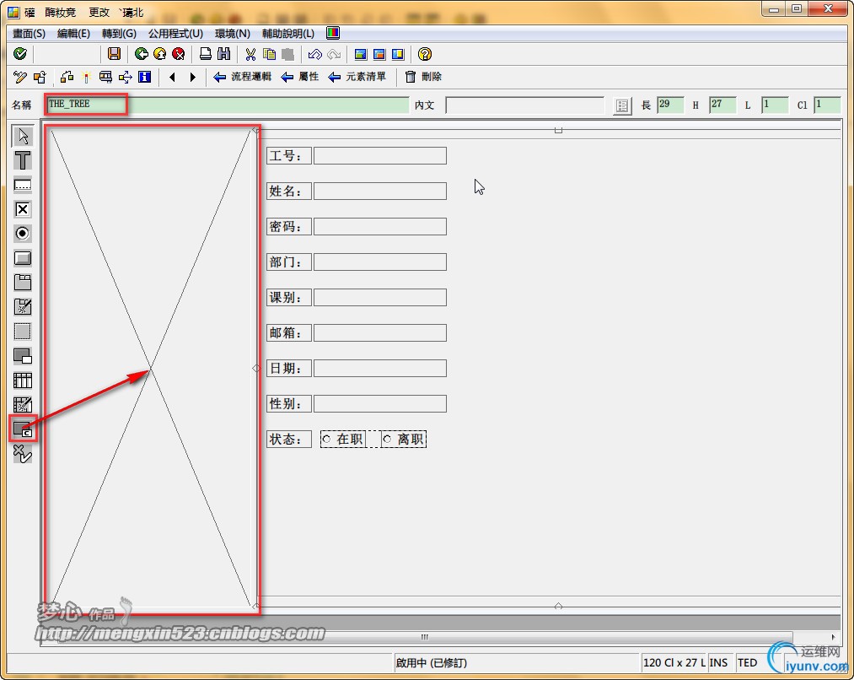Viewport: 854px width, 680px height.
Task: Select the 姓名 input field
Action: pyautogui.click(x=380, y=191)
